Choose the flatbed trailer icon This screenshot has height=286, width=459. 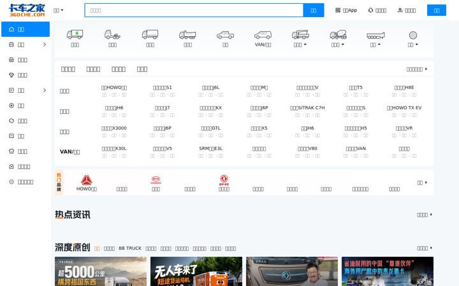[x=375, y=36]
